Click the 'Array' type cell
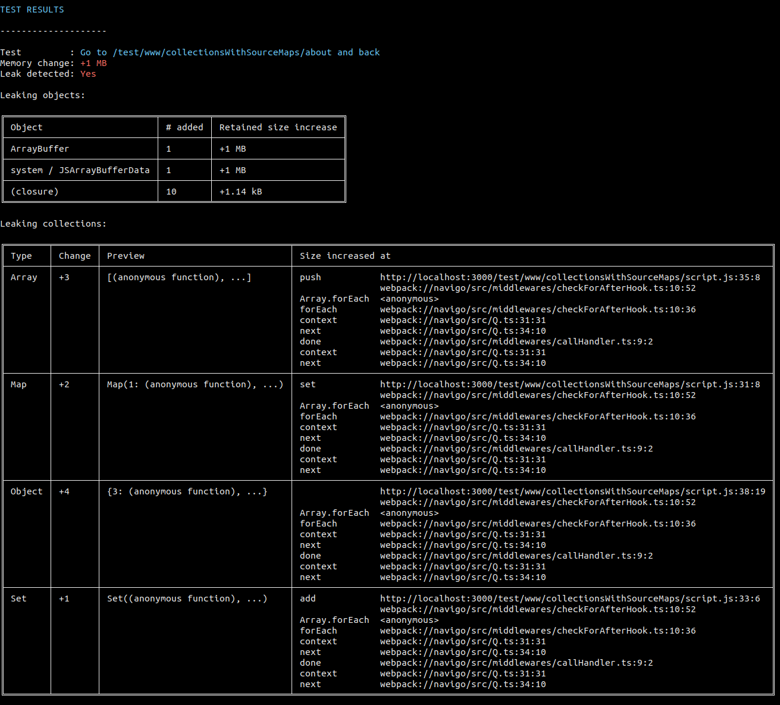This screenshot has width=780, height=705. pyautogui.click(x=24, y=277)
